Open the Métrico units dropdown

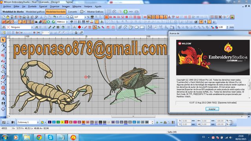(x=67, y=22)
